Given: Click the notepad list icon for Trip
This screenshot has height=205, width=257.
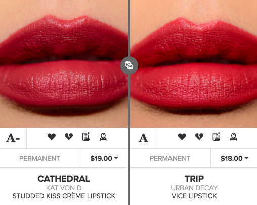Looking at the screenshot, I should [x=217, y=136].
